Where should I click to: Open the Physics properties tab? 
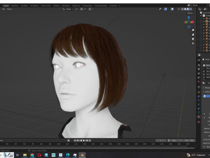pos(199,104)
